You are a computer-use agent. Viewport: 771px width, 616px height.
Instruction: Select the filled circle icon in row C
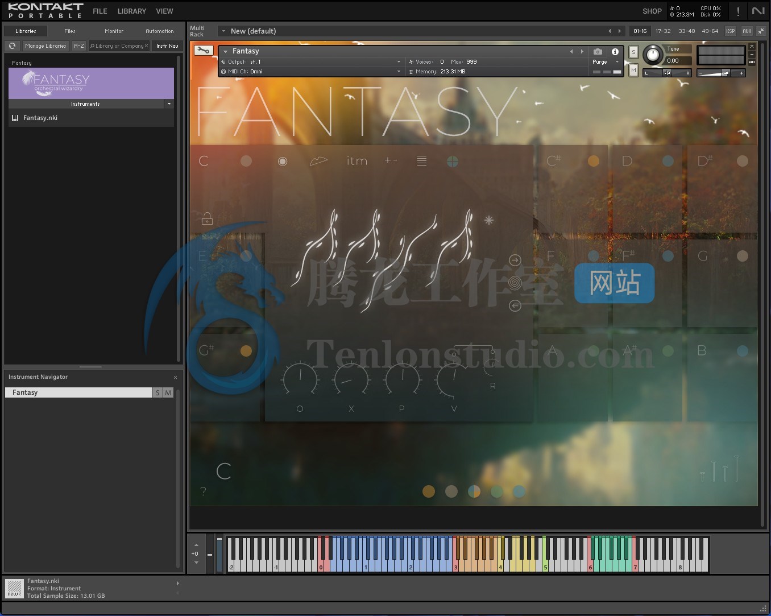click(x=246, y=161)
